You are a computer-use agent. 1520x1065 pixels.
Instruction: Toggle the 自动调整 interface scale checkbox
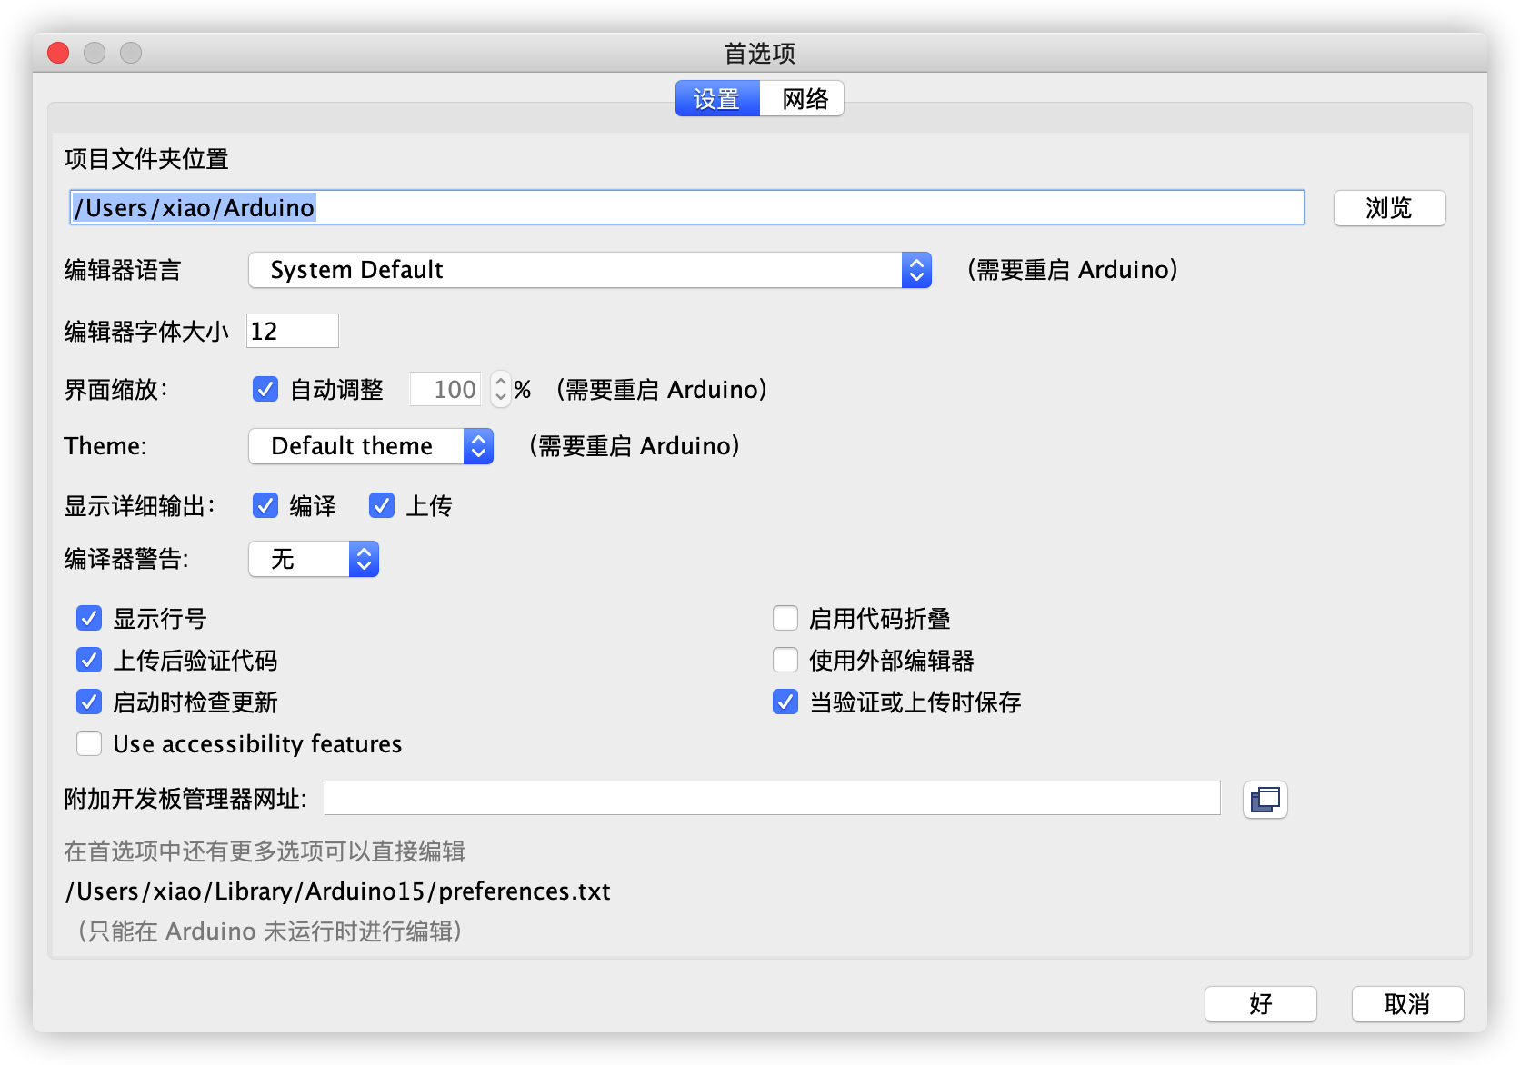(x=265, y=390)
